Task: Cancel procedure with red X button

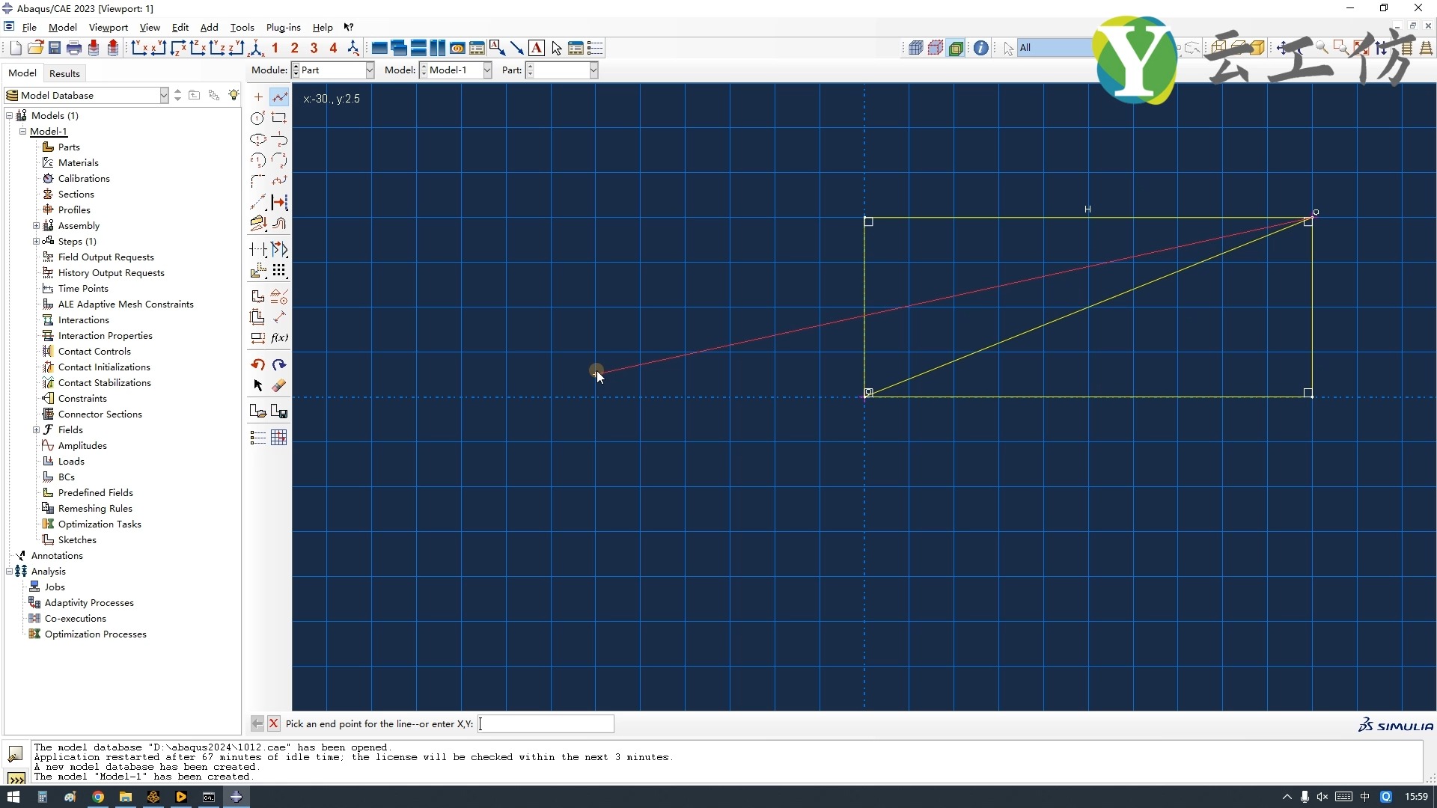Action: coord(274,723)
